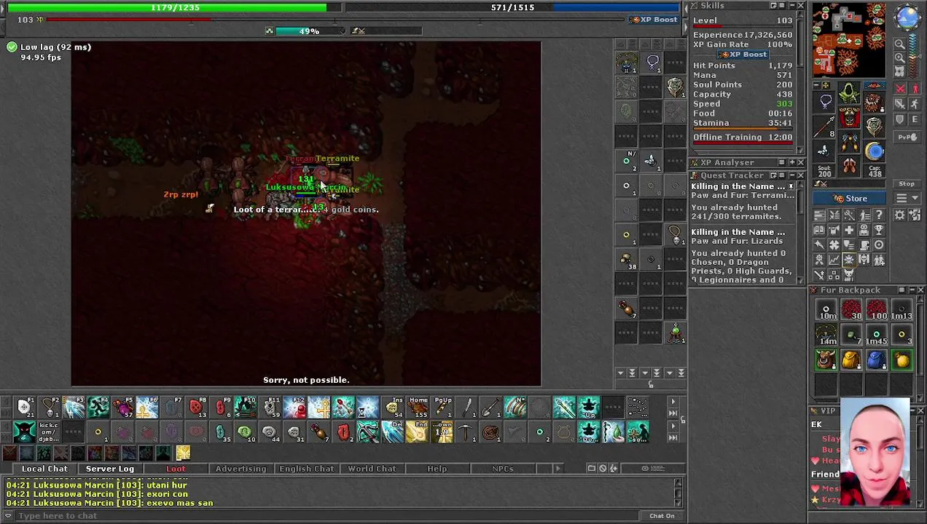Click the Del hotkey spell slot
The width and height of the screenshot is (927, 524).
tap(392, 432)
